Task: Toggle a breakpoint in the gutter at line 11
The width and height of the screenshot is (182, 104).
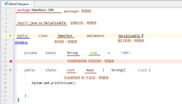Action: (x=11, y=53)
